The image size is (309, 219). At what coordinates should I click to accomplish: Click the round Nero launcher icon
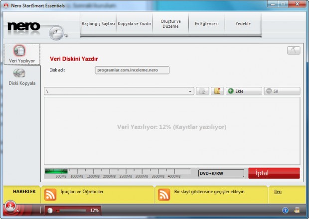[56, 33]
